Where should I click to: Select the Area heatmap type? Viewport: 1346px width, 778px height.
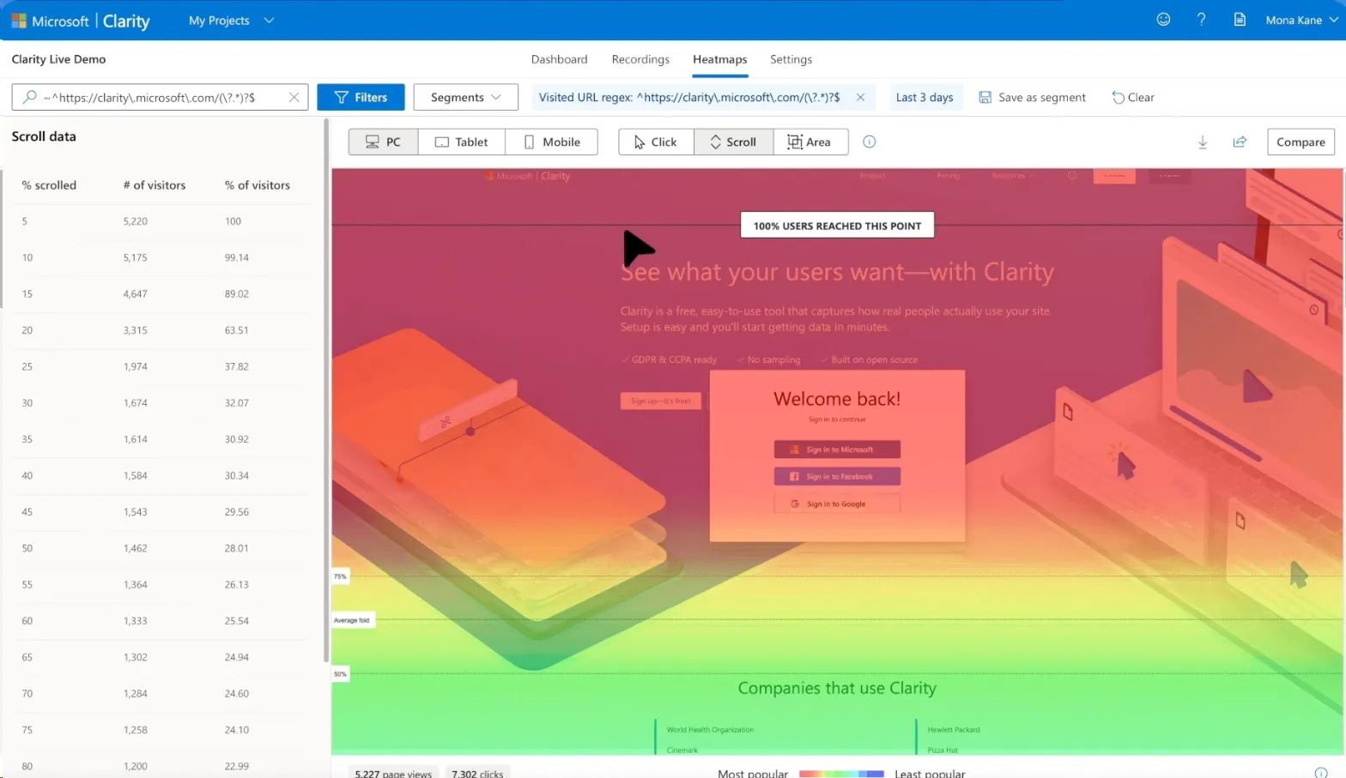click(x=809, y=142)
